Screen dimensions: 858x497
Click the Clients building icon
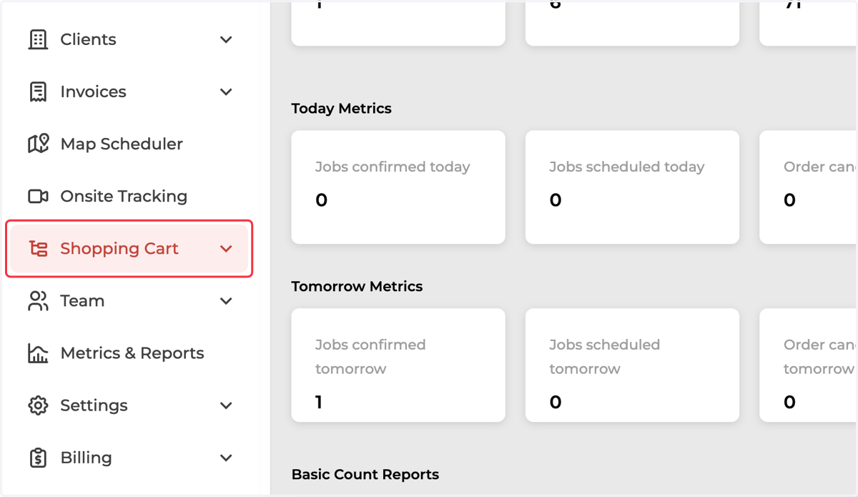[x=38, y=39]
